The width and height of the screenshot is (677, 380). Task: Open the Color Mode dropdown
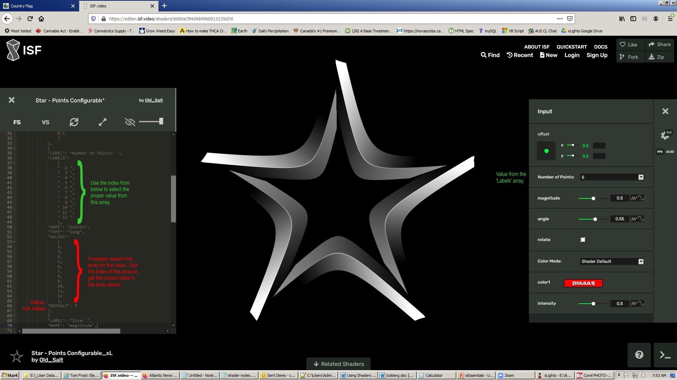612,261
